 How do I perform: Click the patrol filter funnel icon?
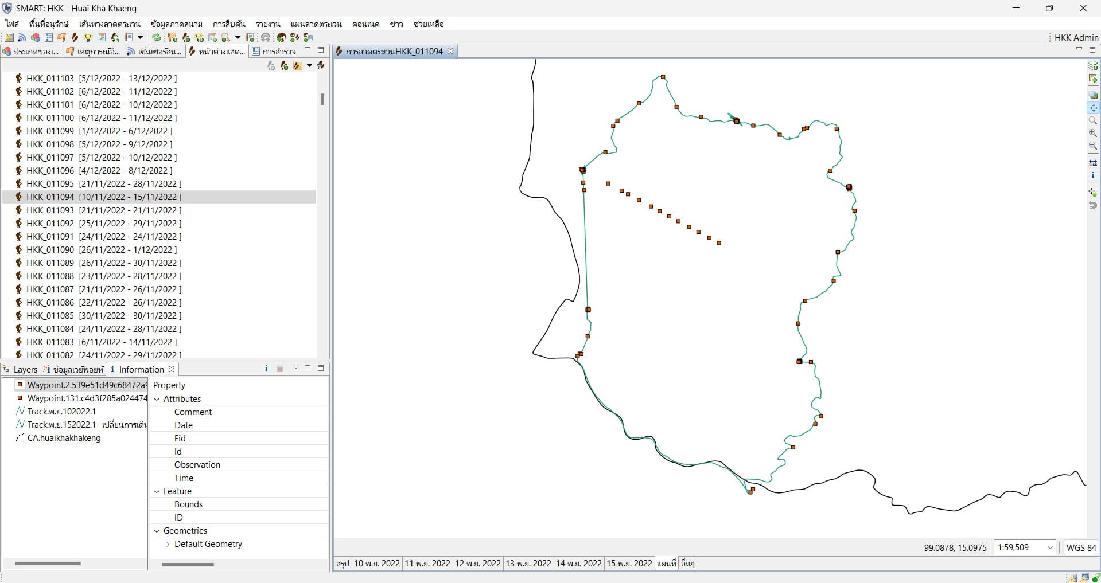point(320,66)
